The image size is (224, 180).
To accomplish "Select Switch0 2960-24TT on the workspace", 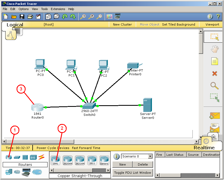I will pos(89,106).
